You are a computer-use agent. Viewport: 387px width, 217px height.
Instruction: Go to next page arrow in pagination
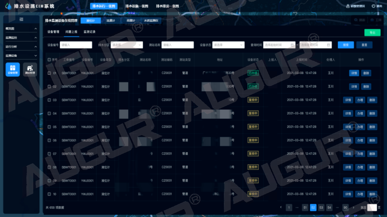pyautogui.click(x=353, y=208)
